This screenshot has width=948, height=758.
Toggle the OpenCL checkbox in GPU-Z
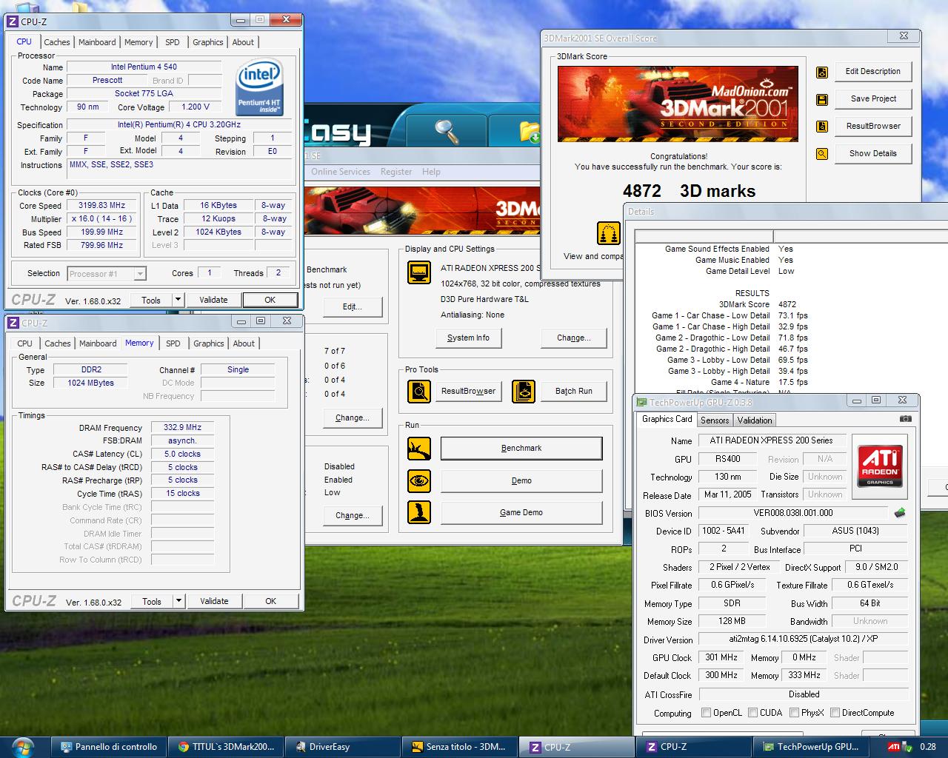coord(707,713)
